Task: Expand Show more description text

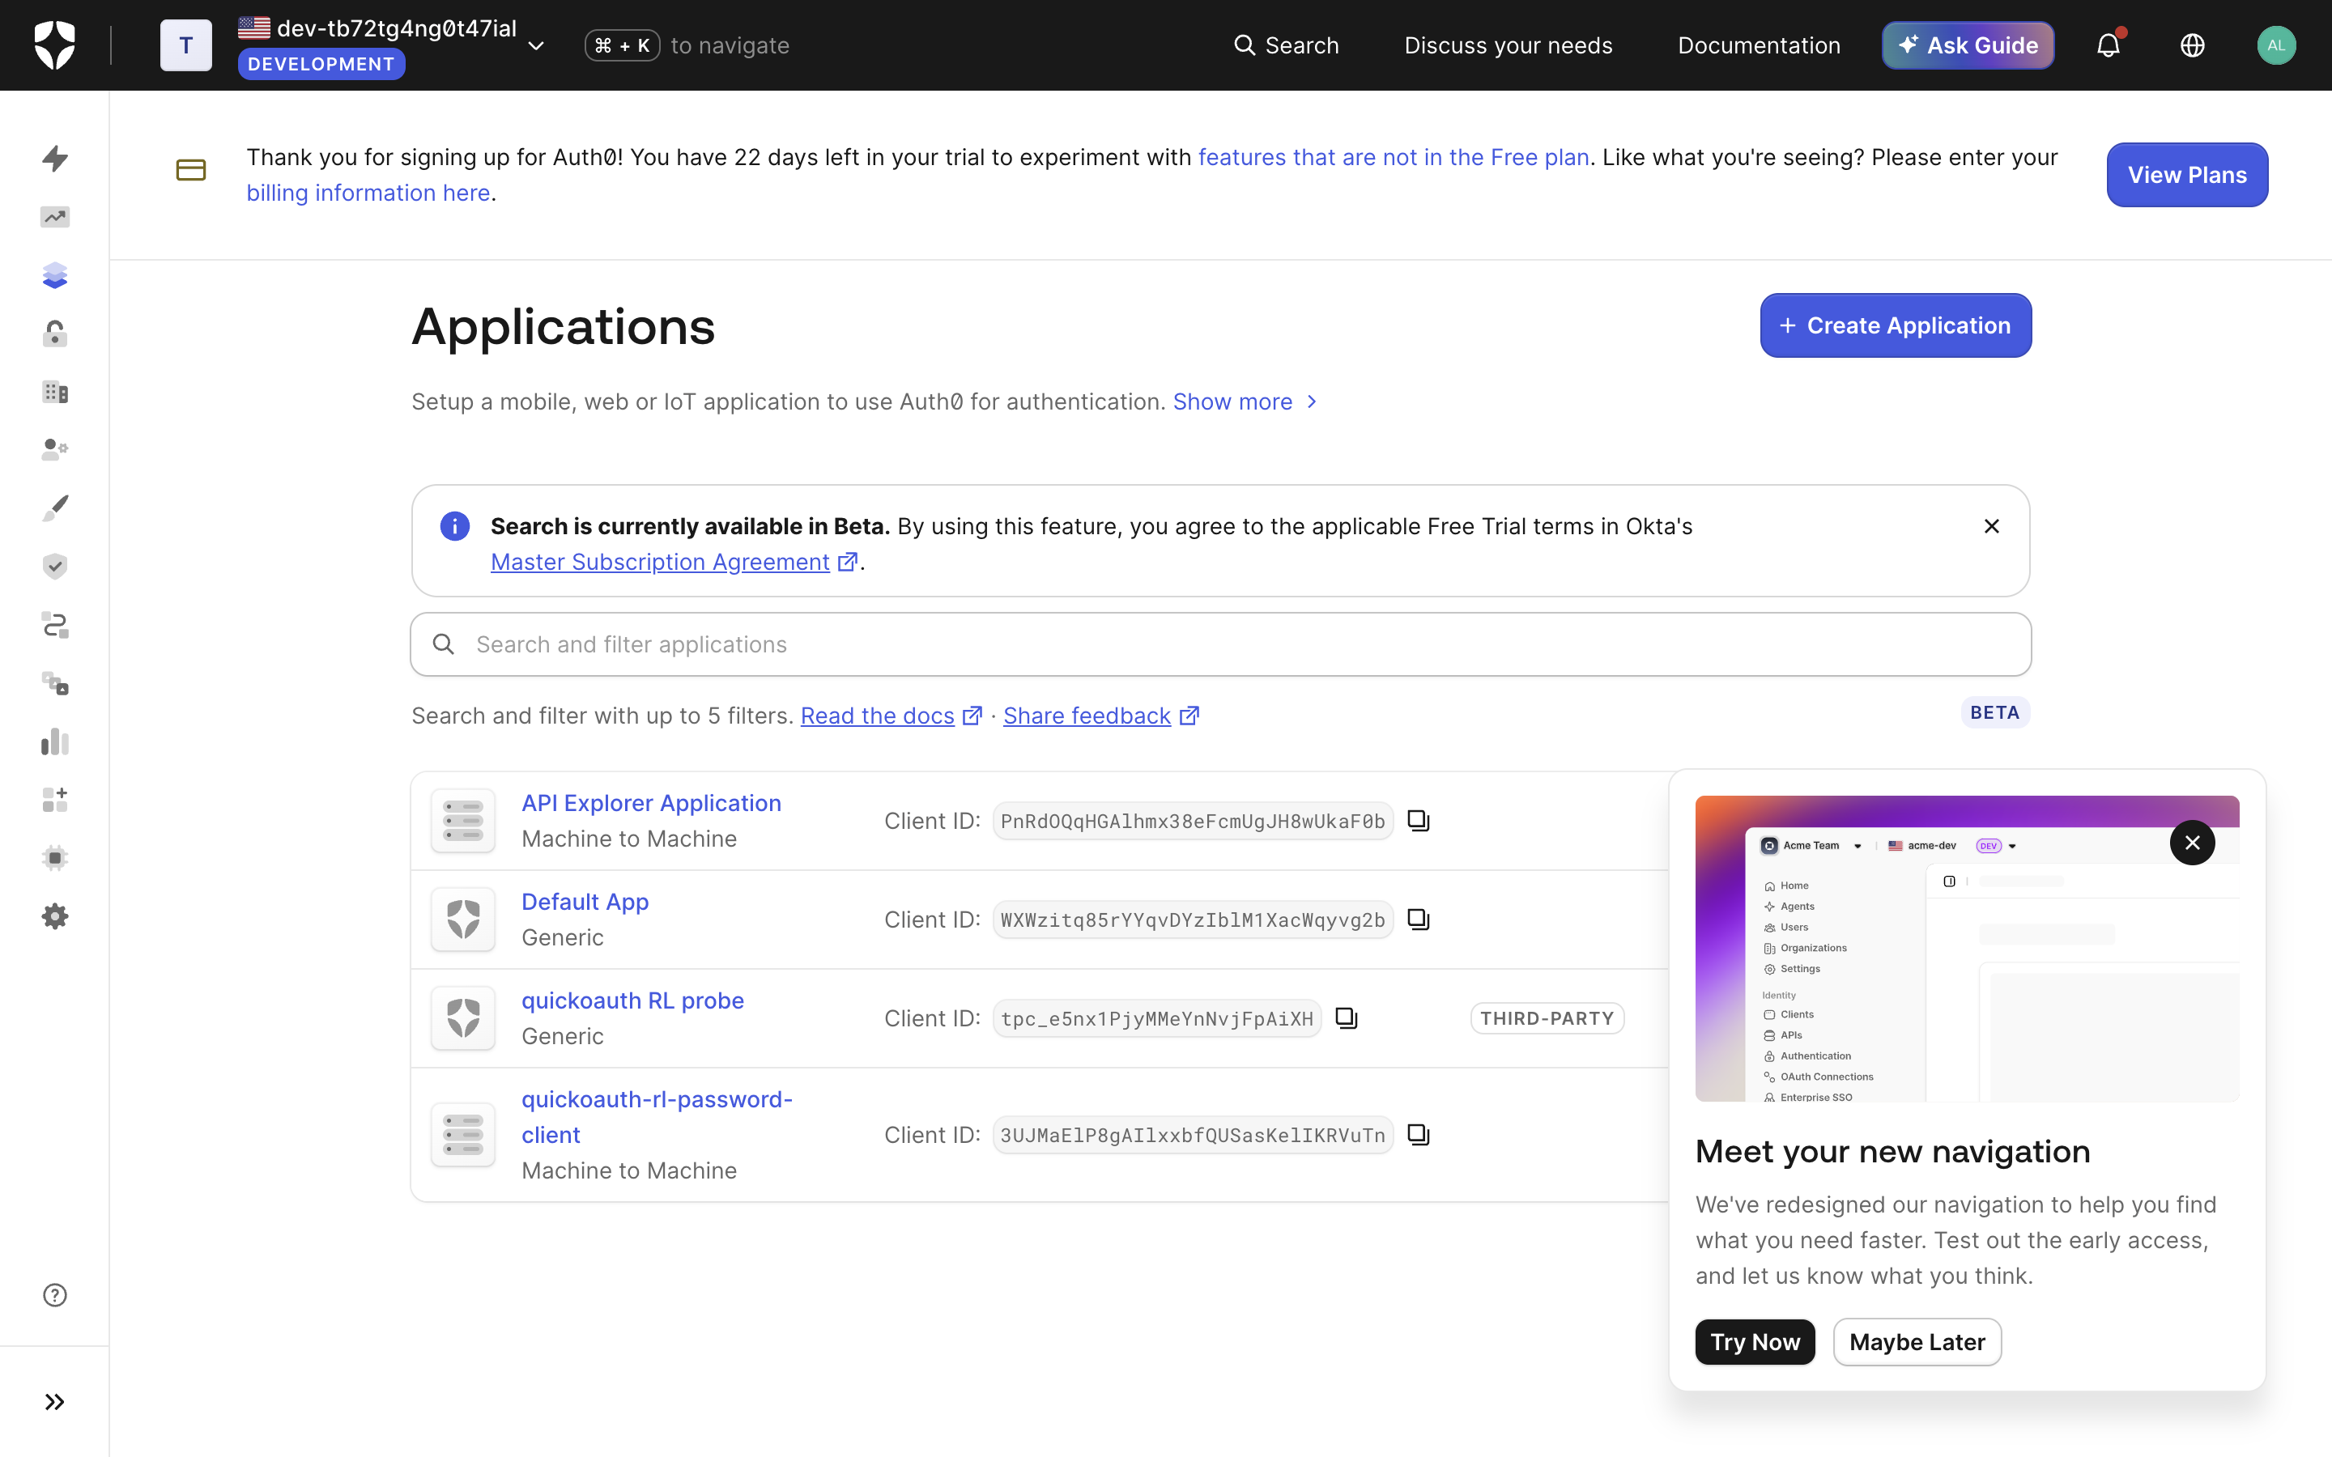Action: 1245,401
